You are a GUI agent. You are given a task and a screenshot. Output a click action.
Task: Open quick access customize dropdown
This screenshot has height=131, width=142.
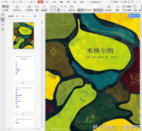click(35, 2)
